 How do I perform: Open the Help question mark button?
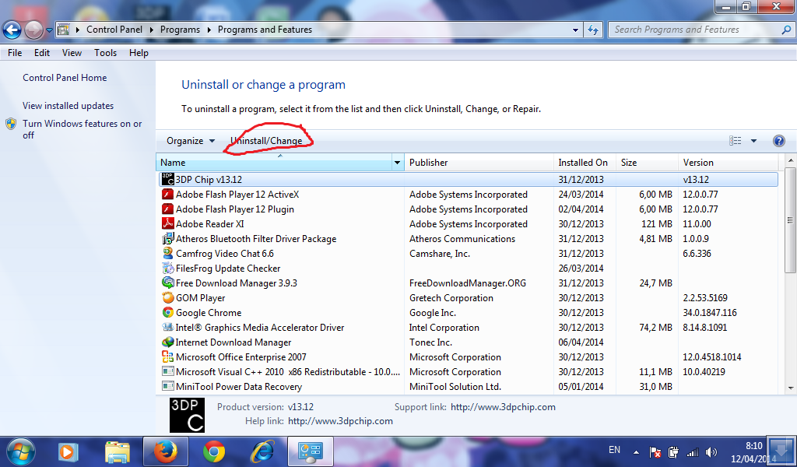click(778, 141)
